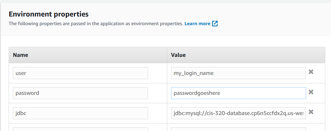Focus the 'jdbc' name field
The image size is (331, 131).
pos(80,113)
